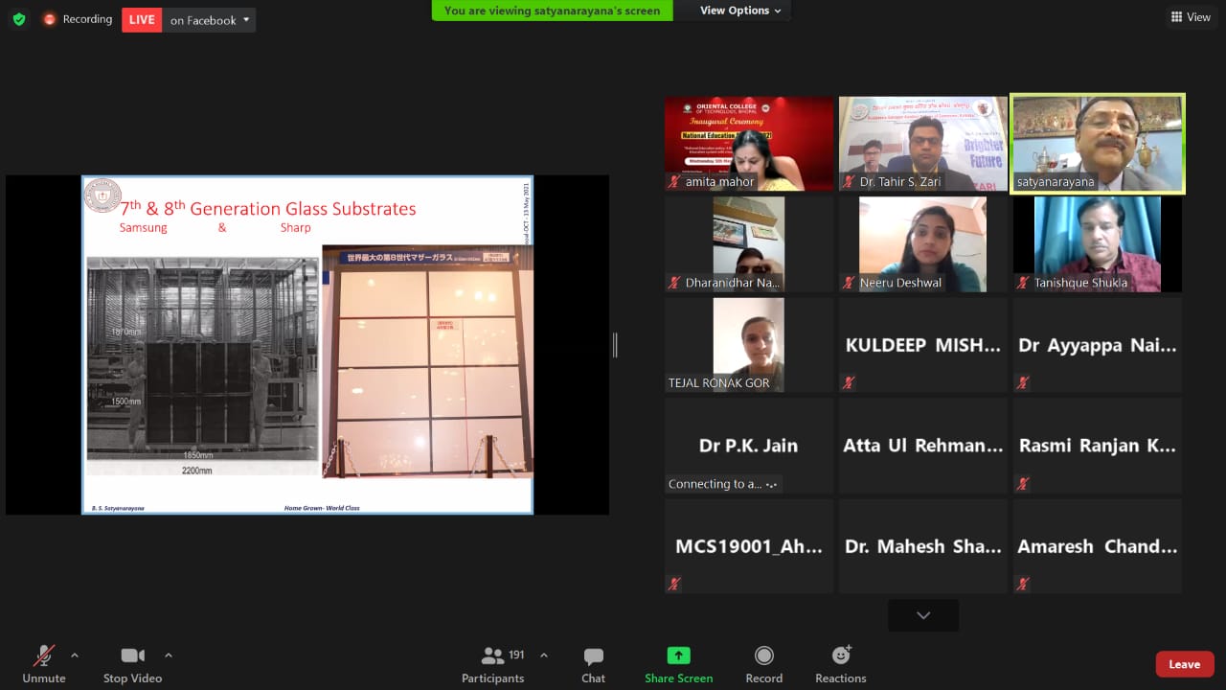Leave the meeting

point(1185,664)
